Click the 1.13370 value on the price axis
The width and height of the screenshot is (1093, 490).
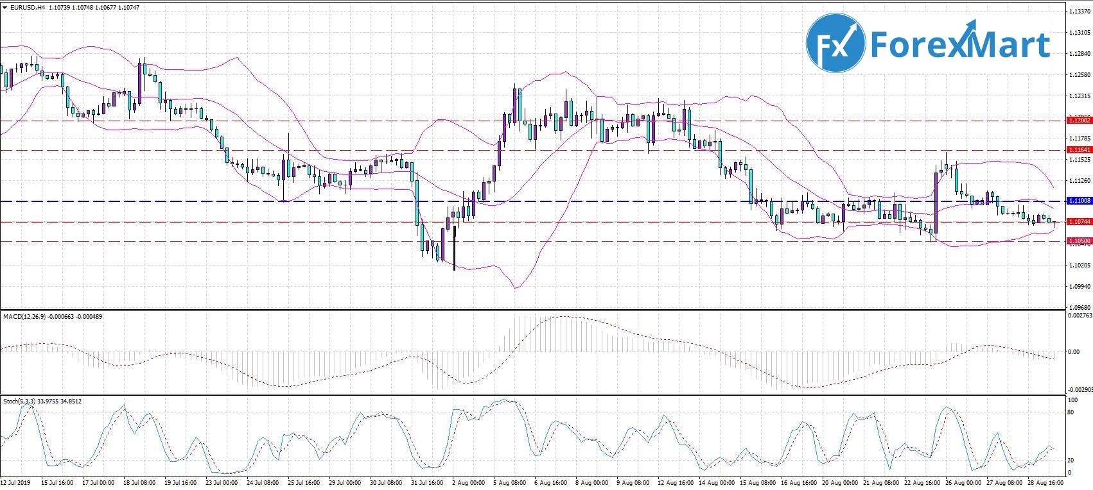1080,12
